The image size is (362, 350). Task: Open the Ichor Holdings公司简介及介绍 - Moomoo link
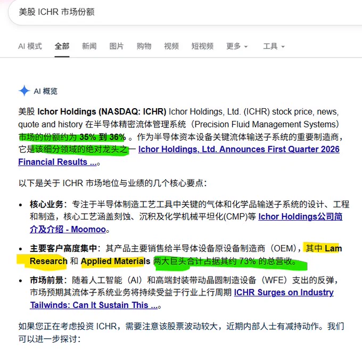tap(186, 223)
